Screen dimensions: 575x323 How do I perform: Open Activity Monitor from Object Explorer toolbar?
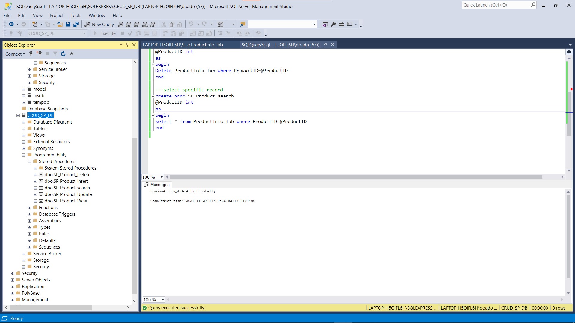click(x=71, y=54)
